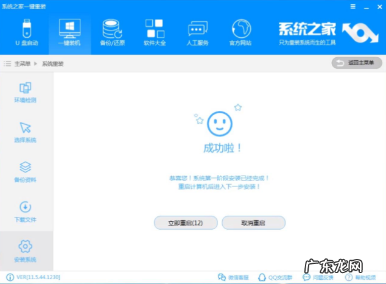386x284 pixels.
Task: Click the version info icon
Action: [10, 277]
